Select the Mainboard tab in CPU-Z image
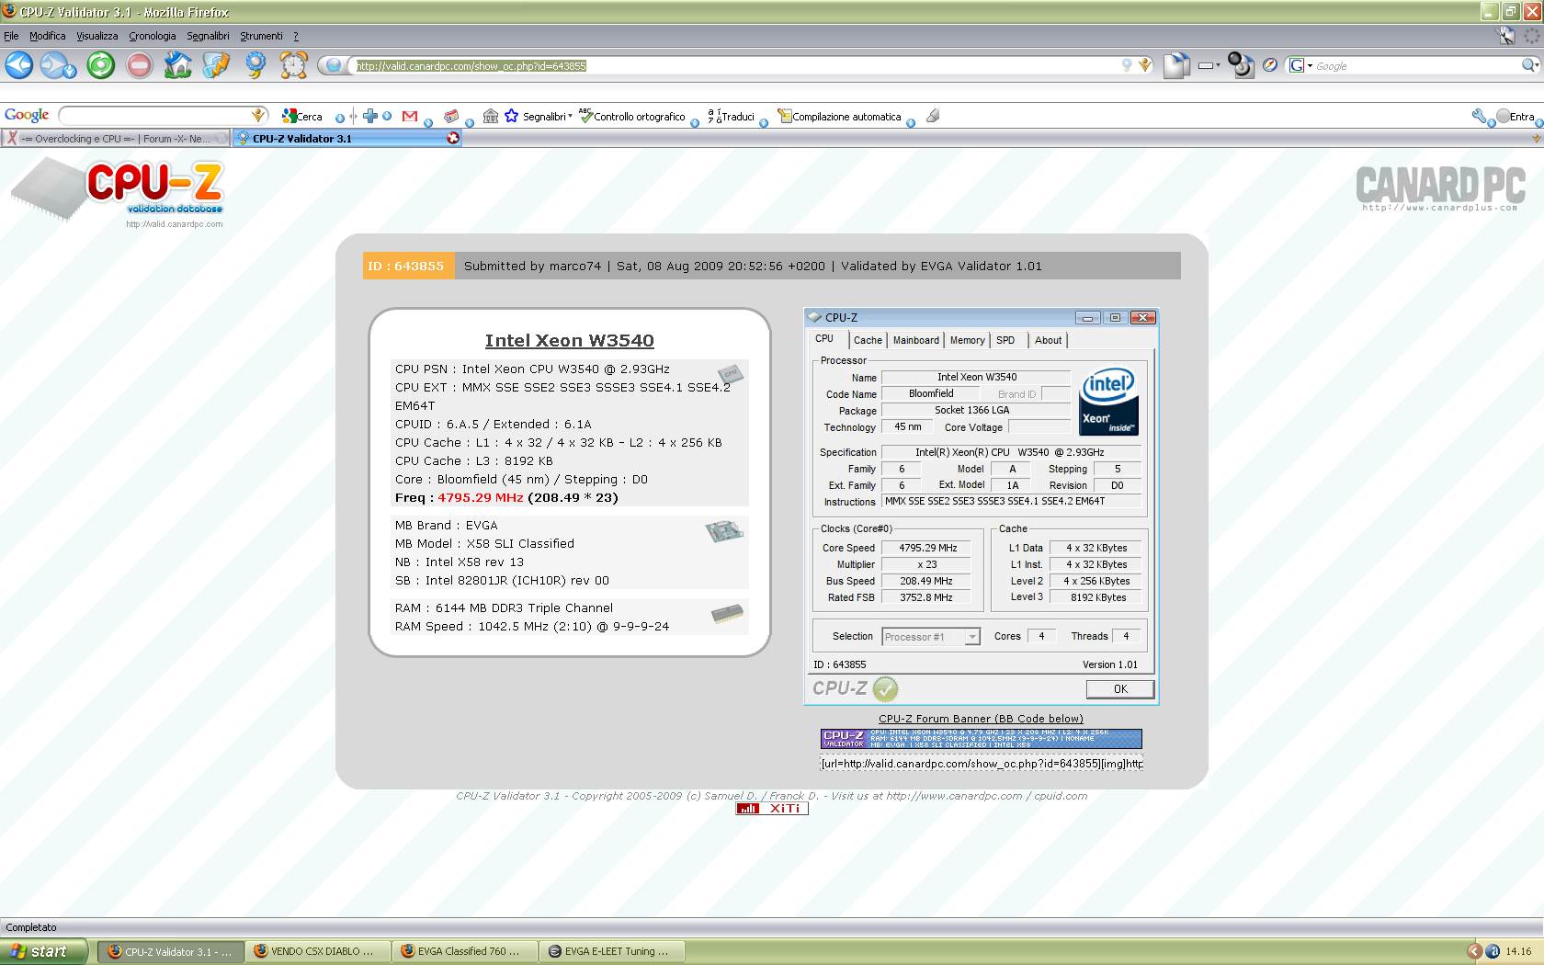 point(916,340)
